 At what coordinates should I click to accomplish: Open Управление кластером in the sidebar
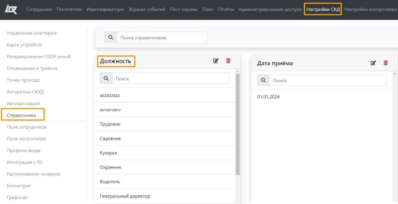32,33
